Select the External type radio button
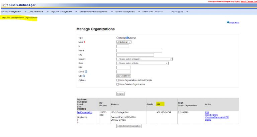 pos(127,38)
